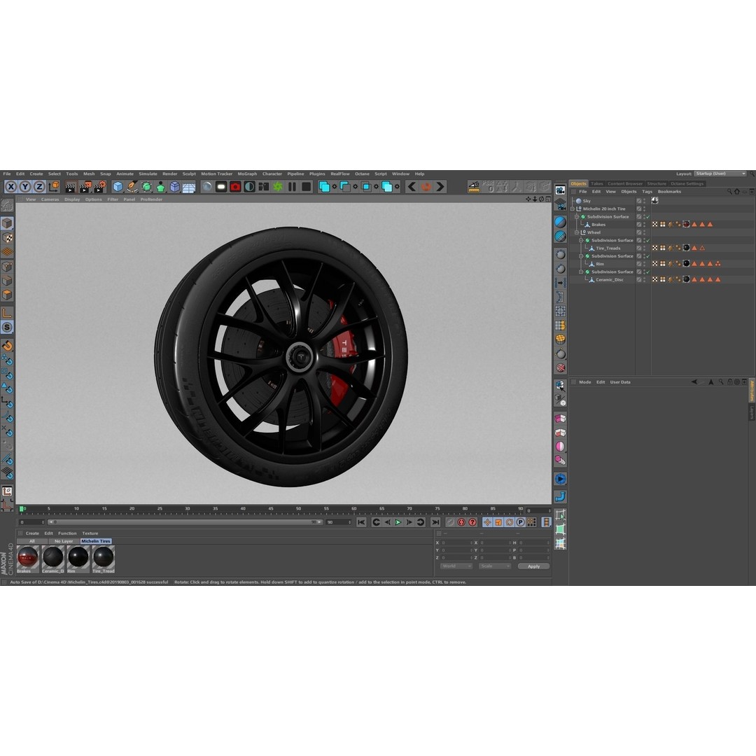Toggle Brakes layer checker box
Viewport: 756px width, 756px height.
coord(639,224)
